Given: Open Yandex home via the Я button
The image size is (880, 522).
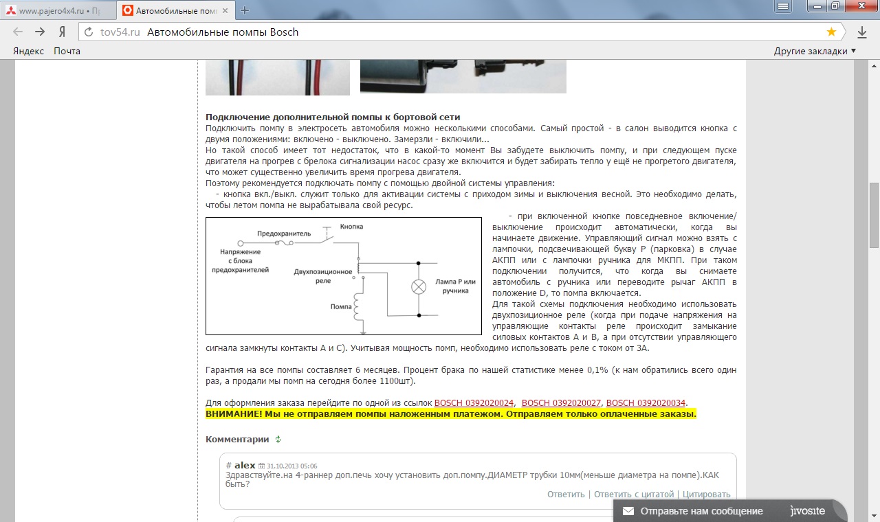Looking at the screenshot, I should click(x=62, y=32).
